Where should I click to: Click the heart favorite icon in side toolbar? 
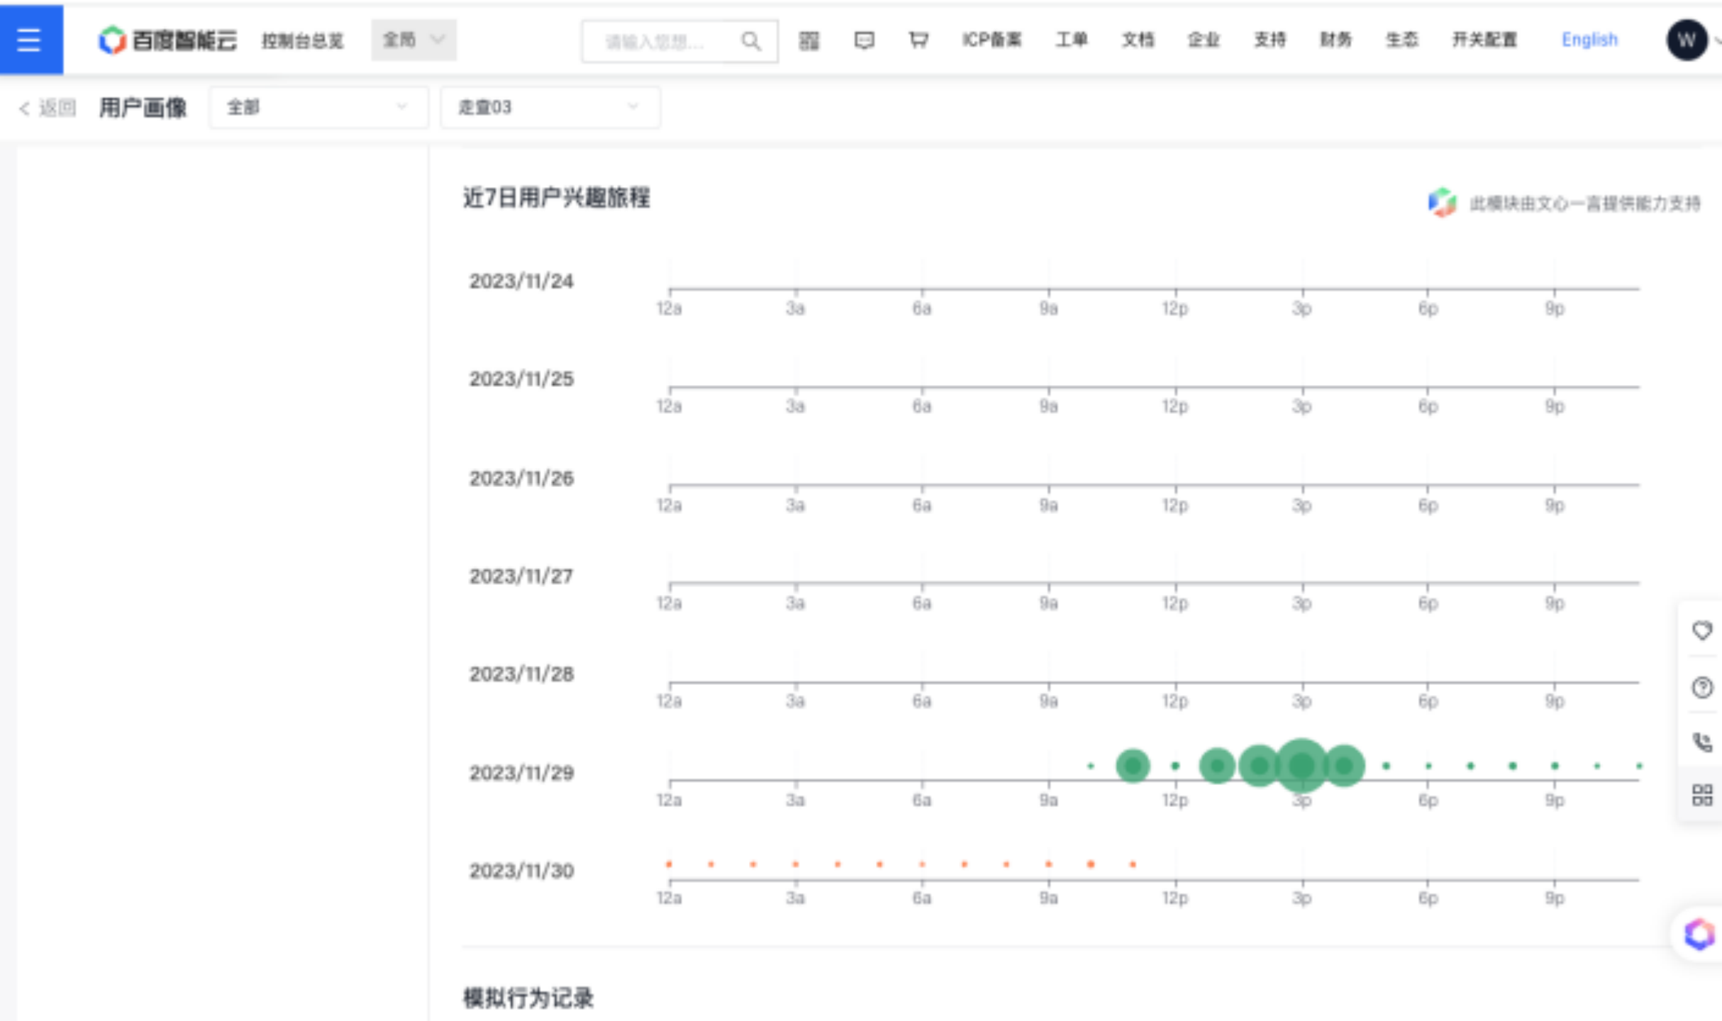pyautogui.click(x=1702, y=630)
